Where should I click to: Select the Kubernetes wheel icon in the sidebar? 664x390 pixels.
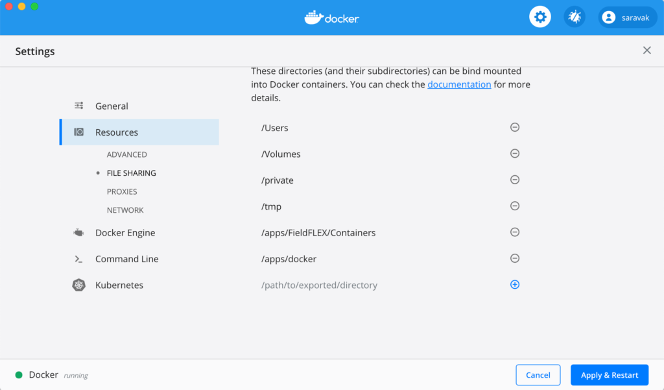coord(78,285)
